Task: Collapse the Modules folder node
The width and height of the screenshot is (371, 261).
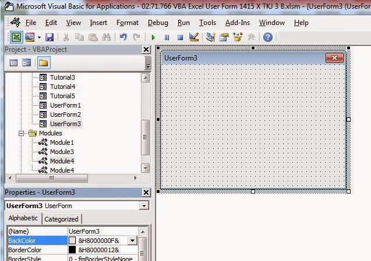Action: pyautogui.click(x=22, y=134)
